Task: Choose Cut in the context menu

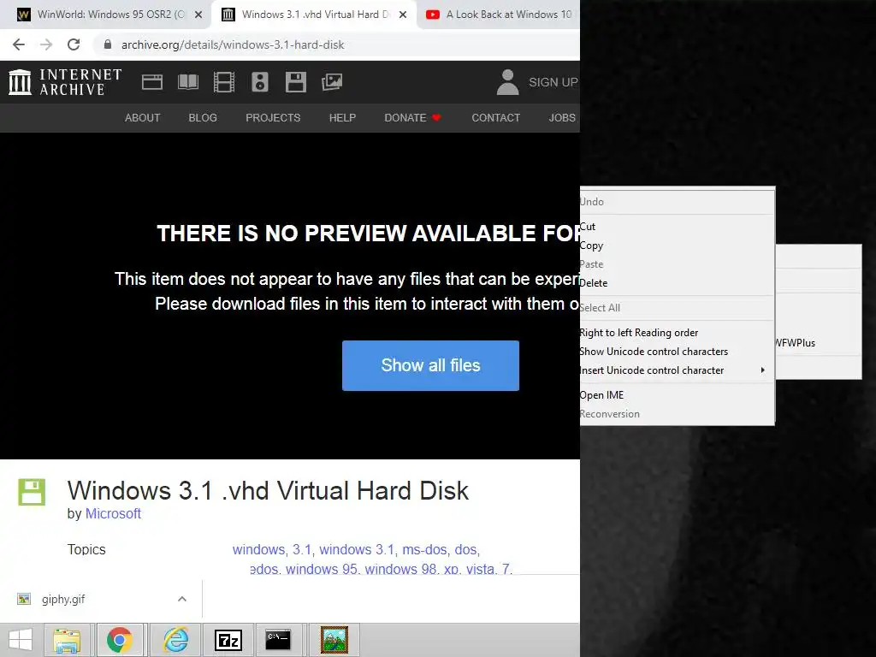Action: [x=678, y=226]
